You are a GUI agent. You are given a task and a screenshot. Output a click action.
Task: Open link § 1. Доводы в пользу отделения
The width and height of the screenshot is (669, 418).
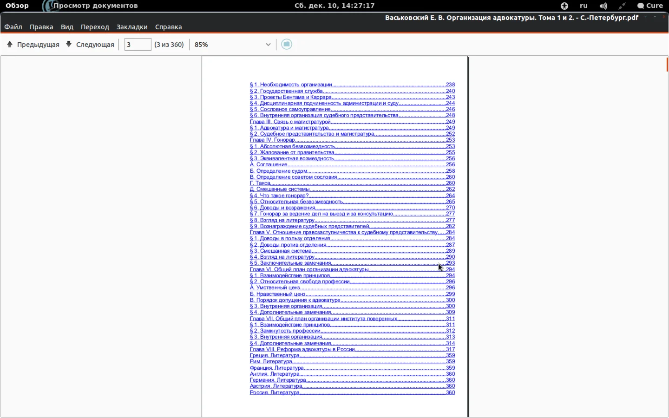[x=290, y=238]
